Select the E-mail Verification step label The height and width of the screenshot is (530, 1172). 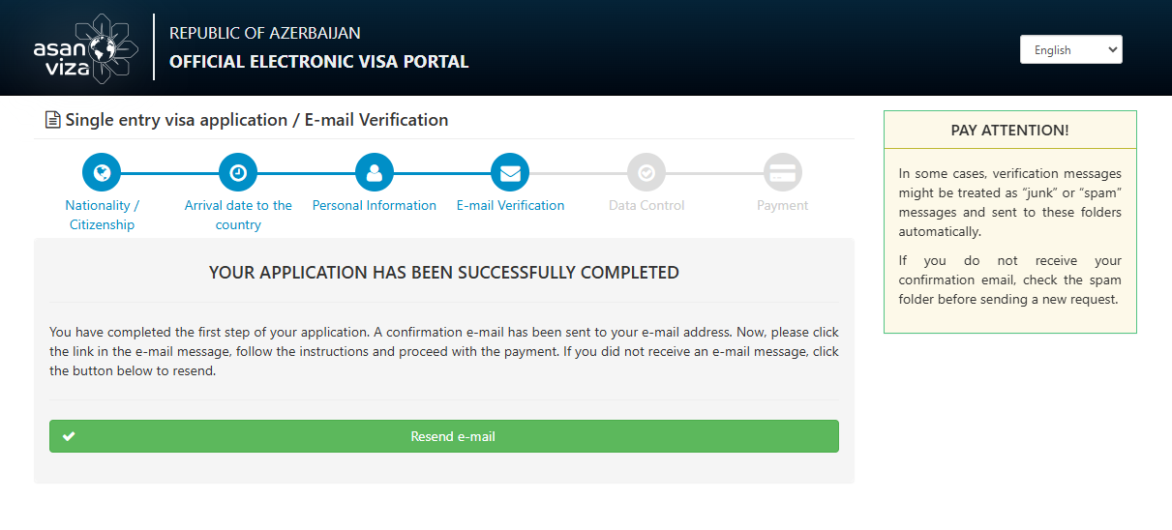point(510,205)
